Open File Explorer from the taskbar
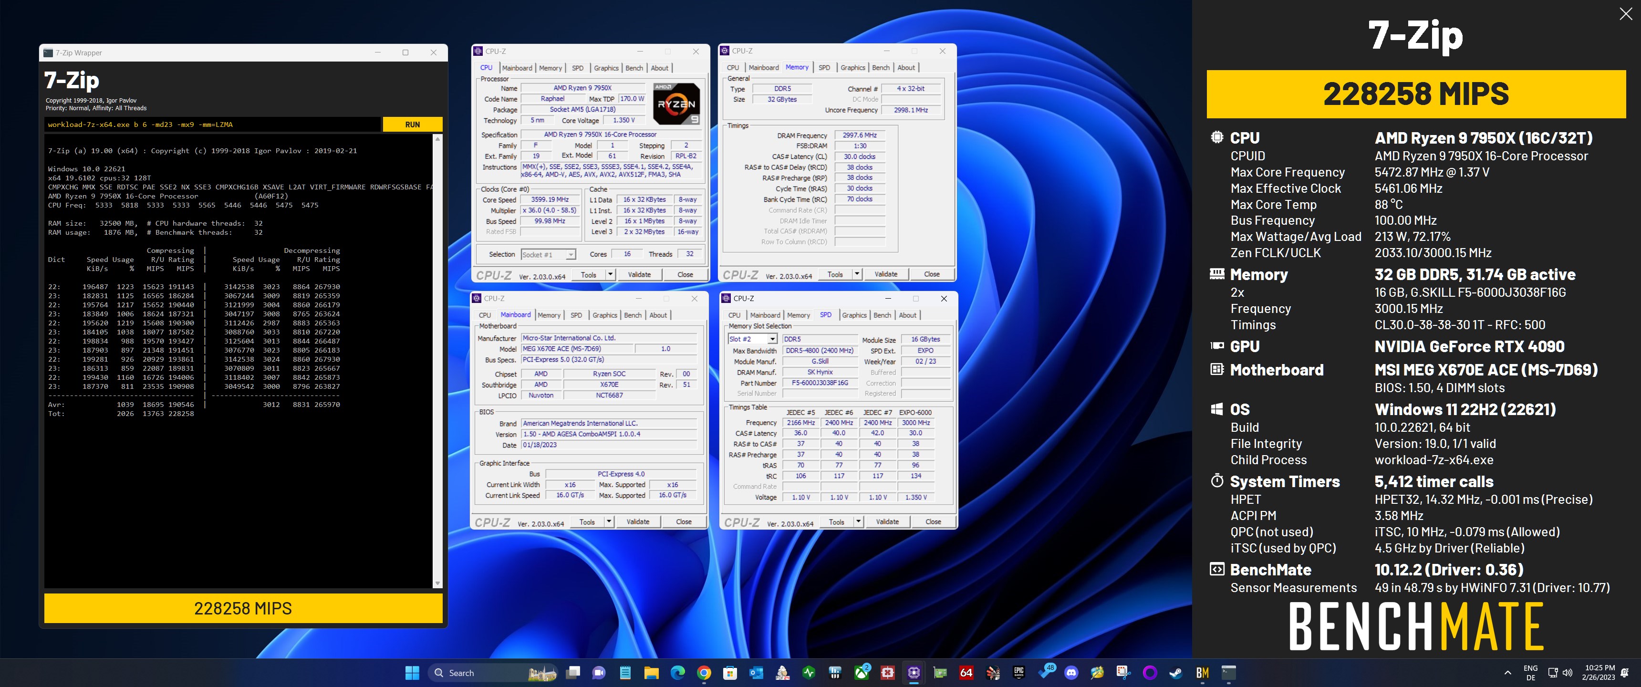This screenshot has height=687, width=1641. [651, 672]
